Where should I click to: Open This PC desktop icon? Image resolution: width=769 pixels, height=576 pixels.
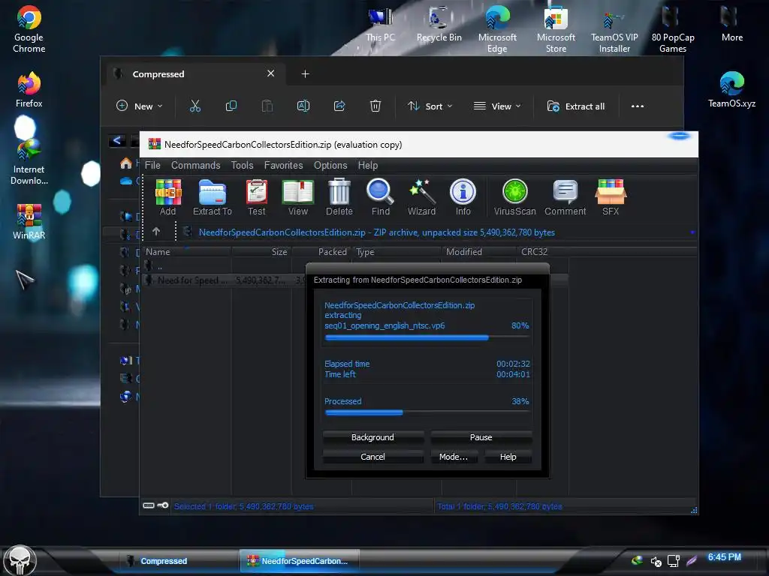(381, 25)
